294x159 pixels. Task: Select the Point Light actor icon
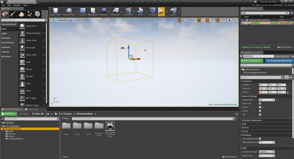22,48
